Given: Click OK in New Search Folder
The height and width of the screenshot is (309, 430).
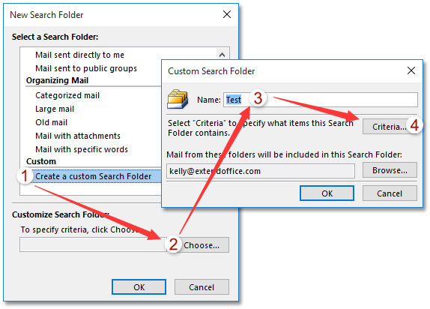Looking at the screenshot, I should point(139,287).
